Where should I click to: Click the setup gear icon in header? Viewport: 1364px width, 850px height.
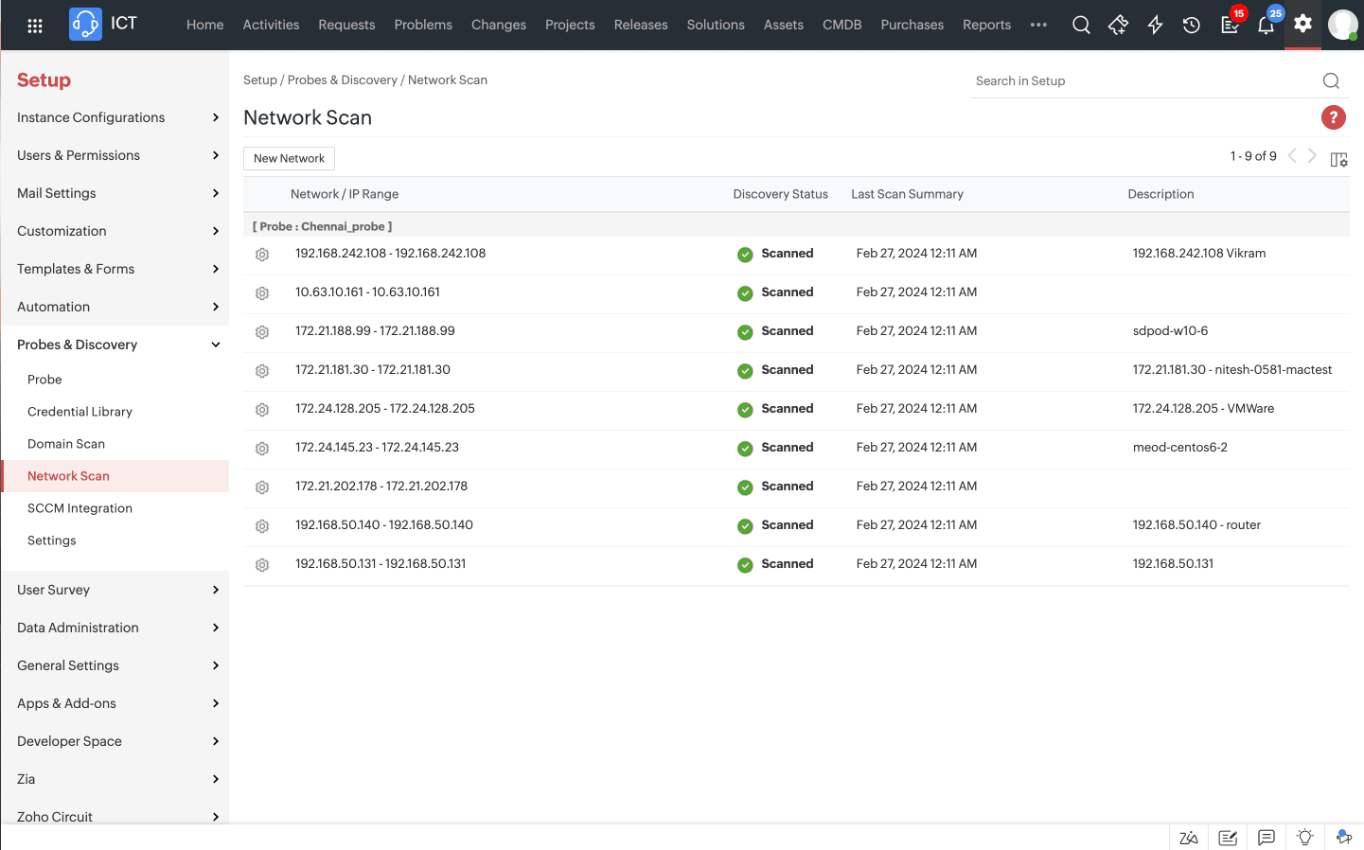(x=1302, y=24)
